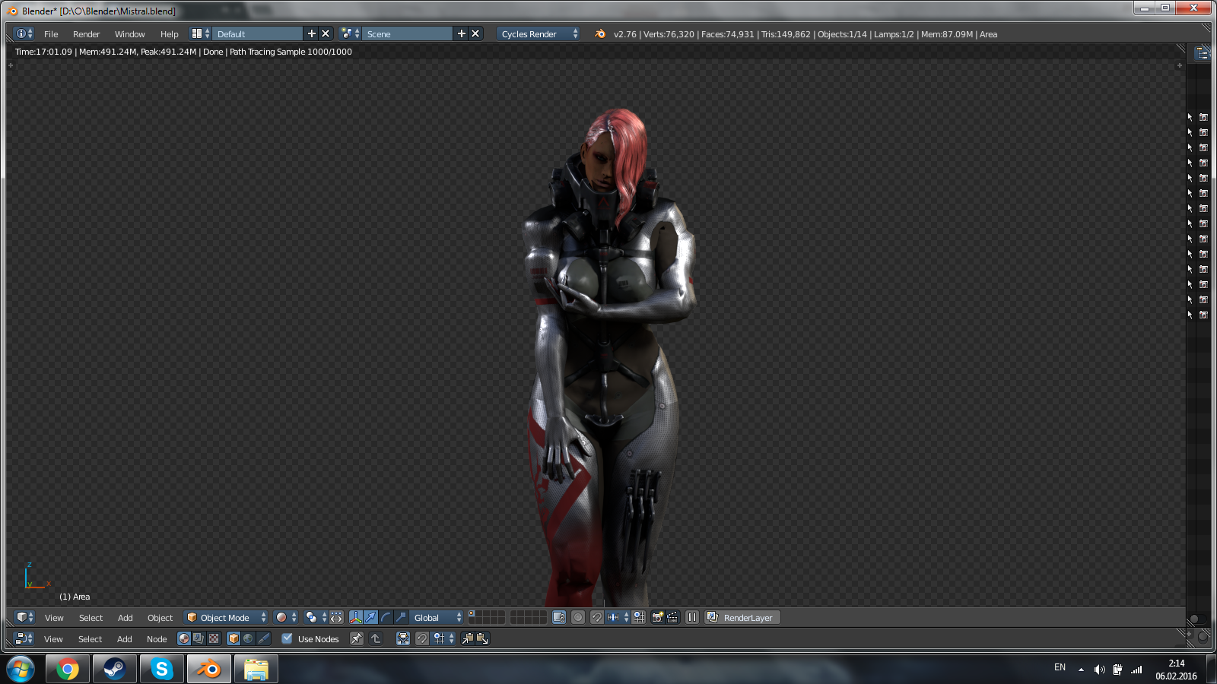The height and width of the screenshot is (684, 1217).
Task: Enable the scale manipulator
Action: (401, 617)
